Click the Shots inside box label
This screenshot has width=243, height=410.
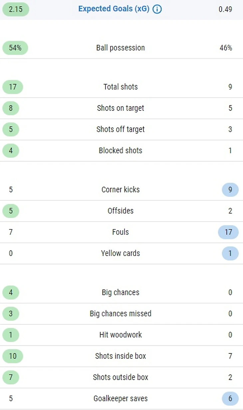(x=121, y=356)
